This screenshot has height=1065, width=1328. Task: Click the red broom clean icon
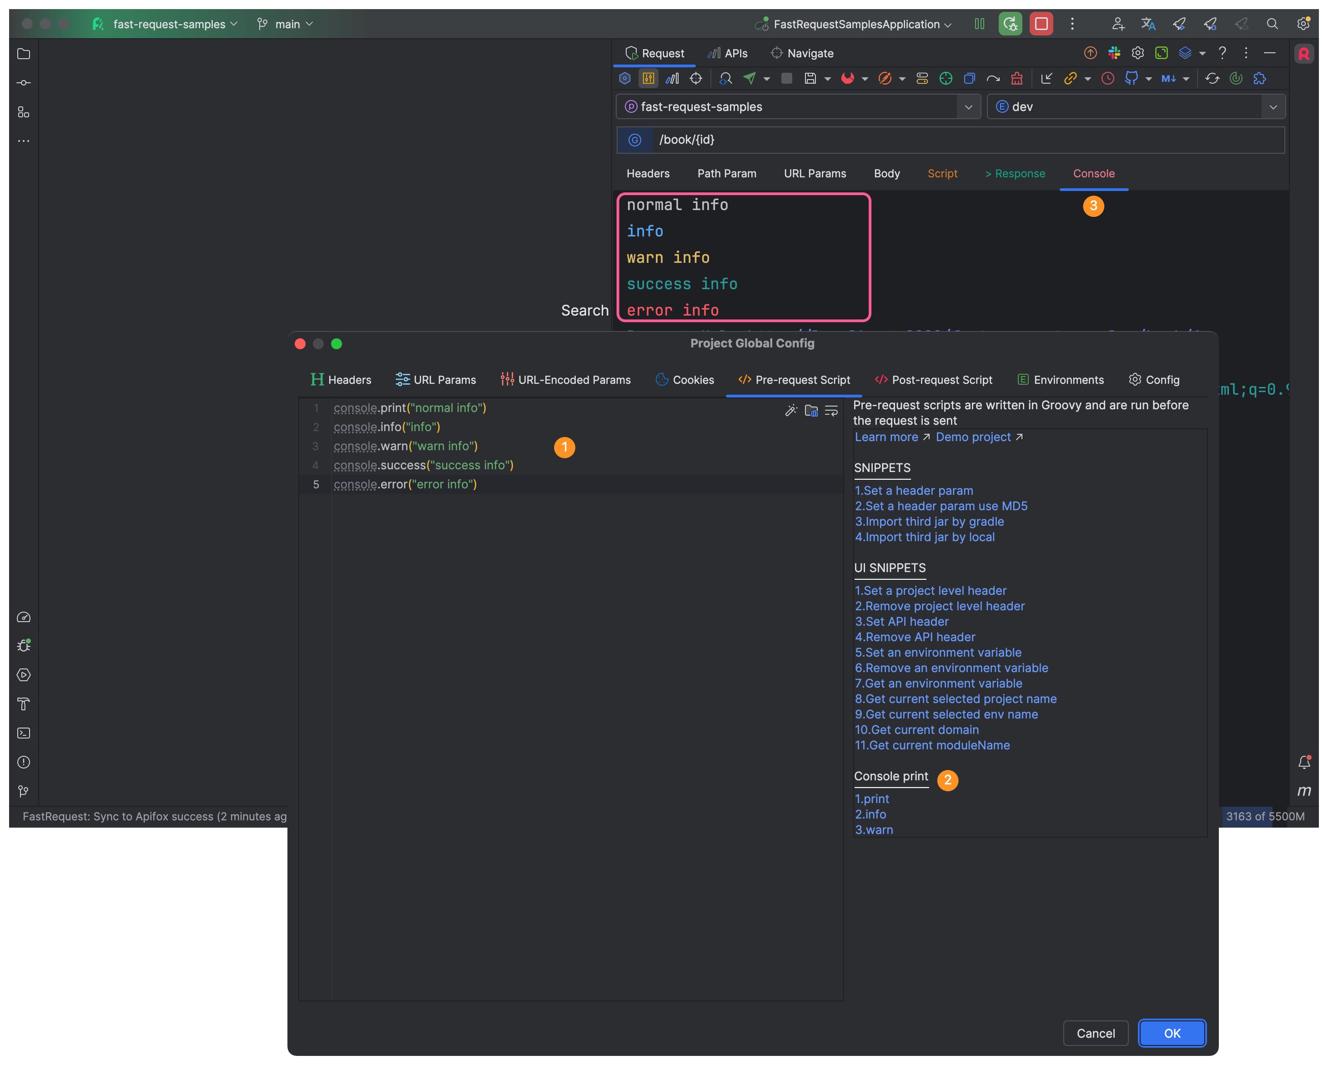point(1016,78)
